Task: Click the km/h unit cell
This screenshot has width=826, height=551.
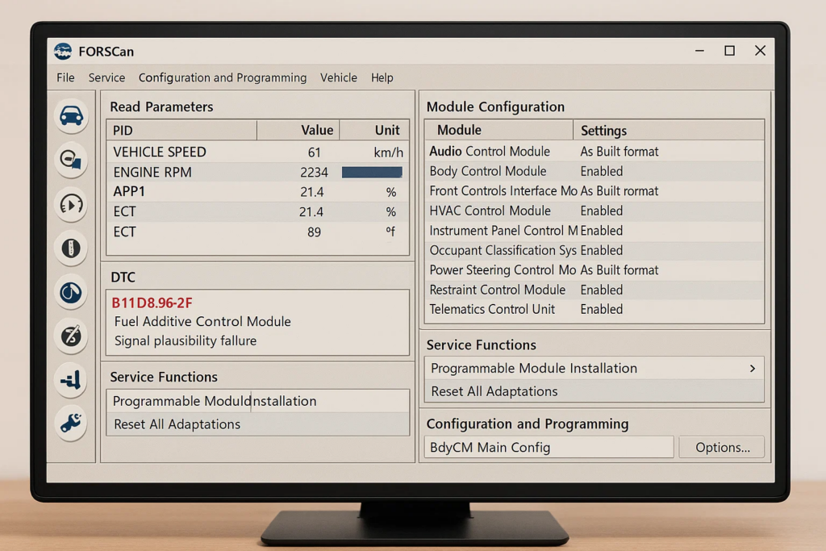Action: (x=388, y=152)
